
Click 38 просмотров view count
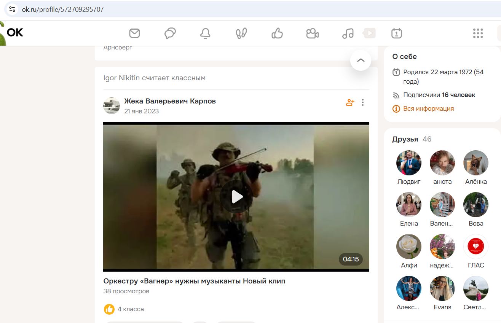coord(126,291)
